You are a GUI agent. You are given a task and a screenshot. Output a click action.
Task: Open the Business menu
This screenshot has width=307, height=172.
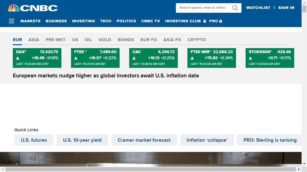pos(56,21)
